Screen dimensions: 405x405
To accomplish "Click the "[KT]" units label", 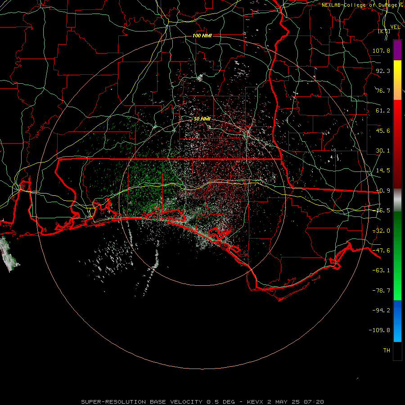I will click(x=384, y=31).
